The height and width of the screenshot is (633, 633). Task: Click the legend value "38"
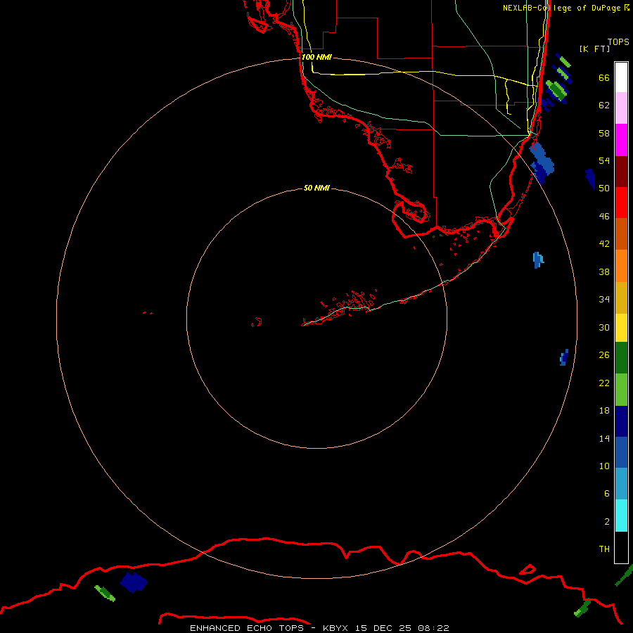(x=604, y=272)
